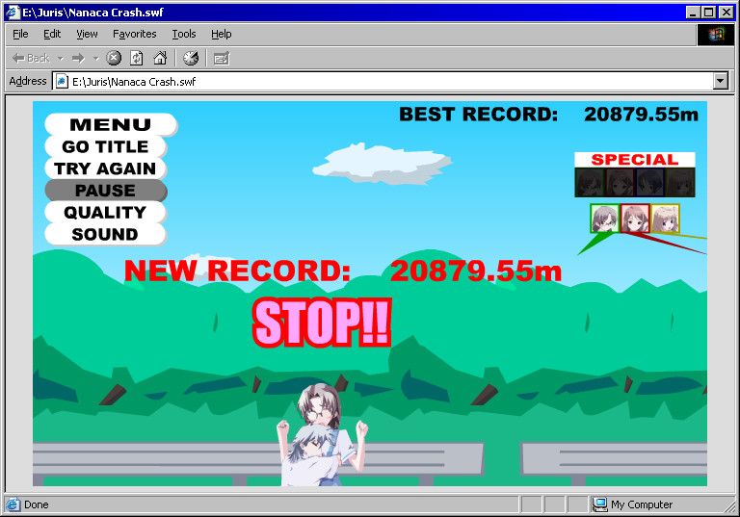Viewport: 740px width, 517px height.
Task: Minimize the browser window
Action: [694, 13]
